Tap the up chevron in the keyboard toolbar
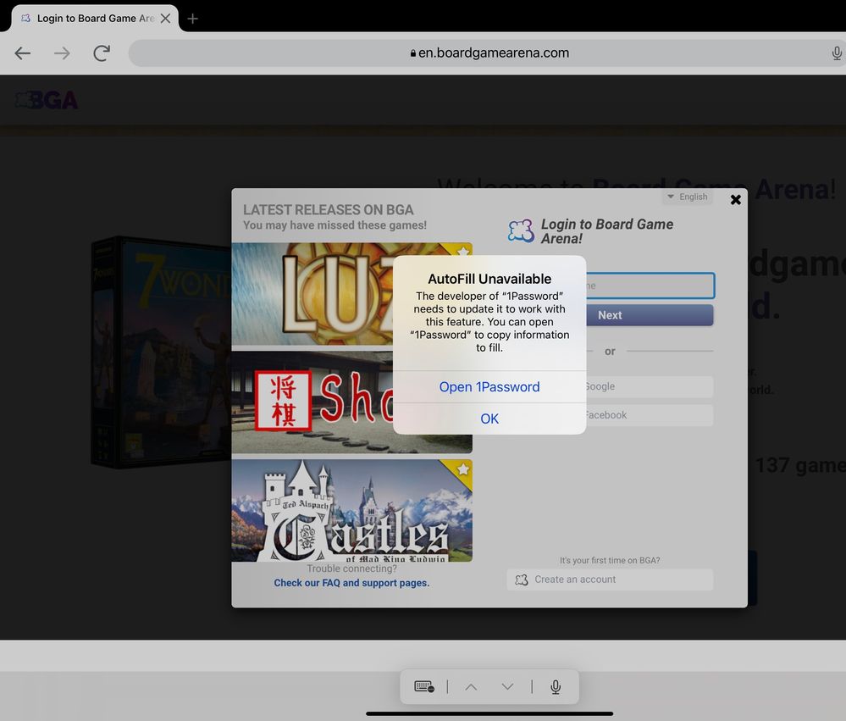The width and height of the screenshot is (846, 721). (471, 686)
